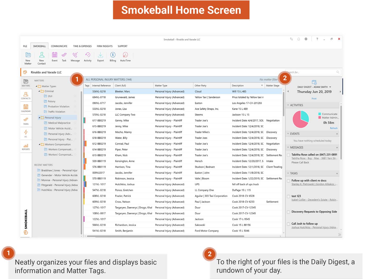Sort by the Client (full) column header
Viewport: 365px width, 279px height.
coord(133,86)
